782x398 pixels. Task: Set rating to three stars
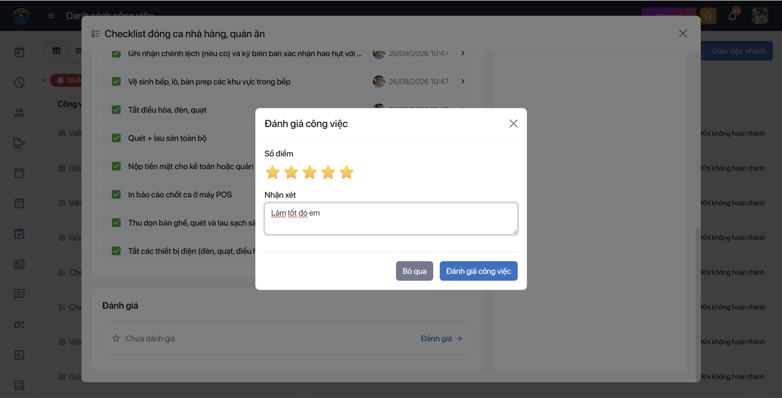(309, 172)
